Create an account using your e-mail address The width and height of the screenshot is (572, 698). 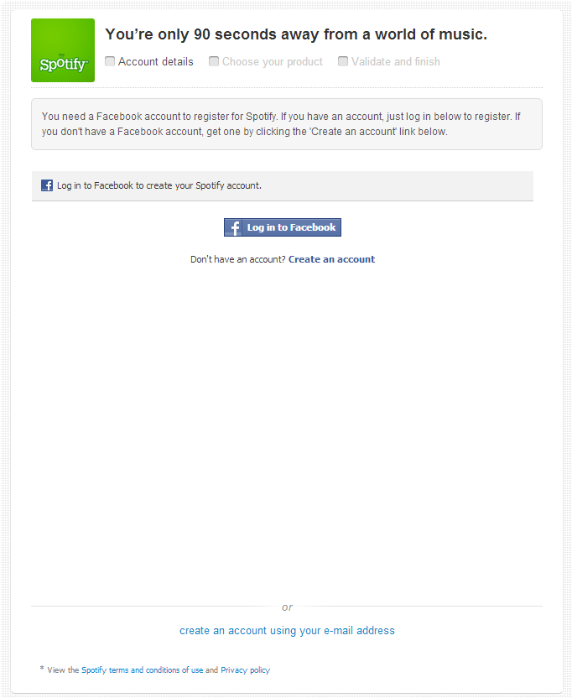(287, 630)
